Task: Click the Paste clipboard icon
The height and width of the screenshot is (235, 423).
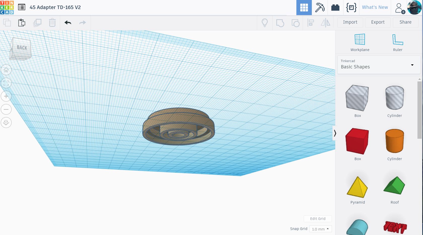Action: point(22,23)
